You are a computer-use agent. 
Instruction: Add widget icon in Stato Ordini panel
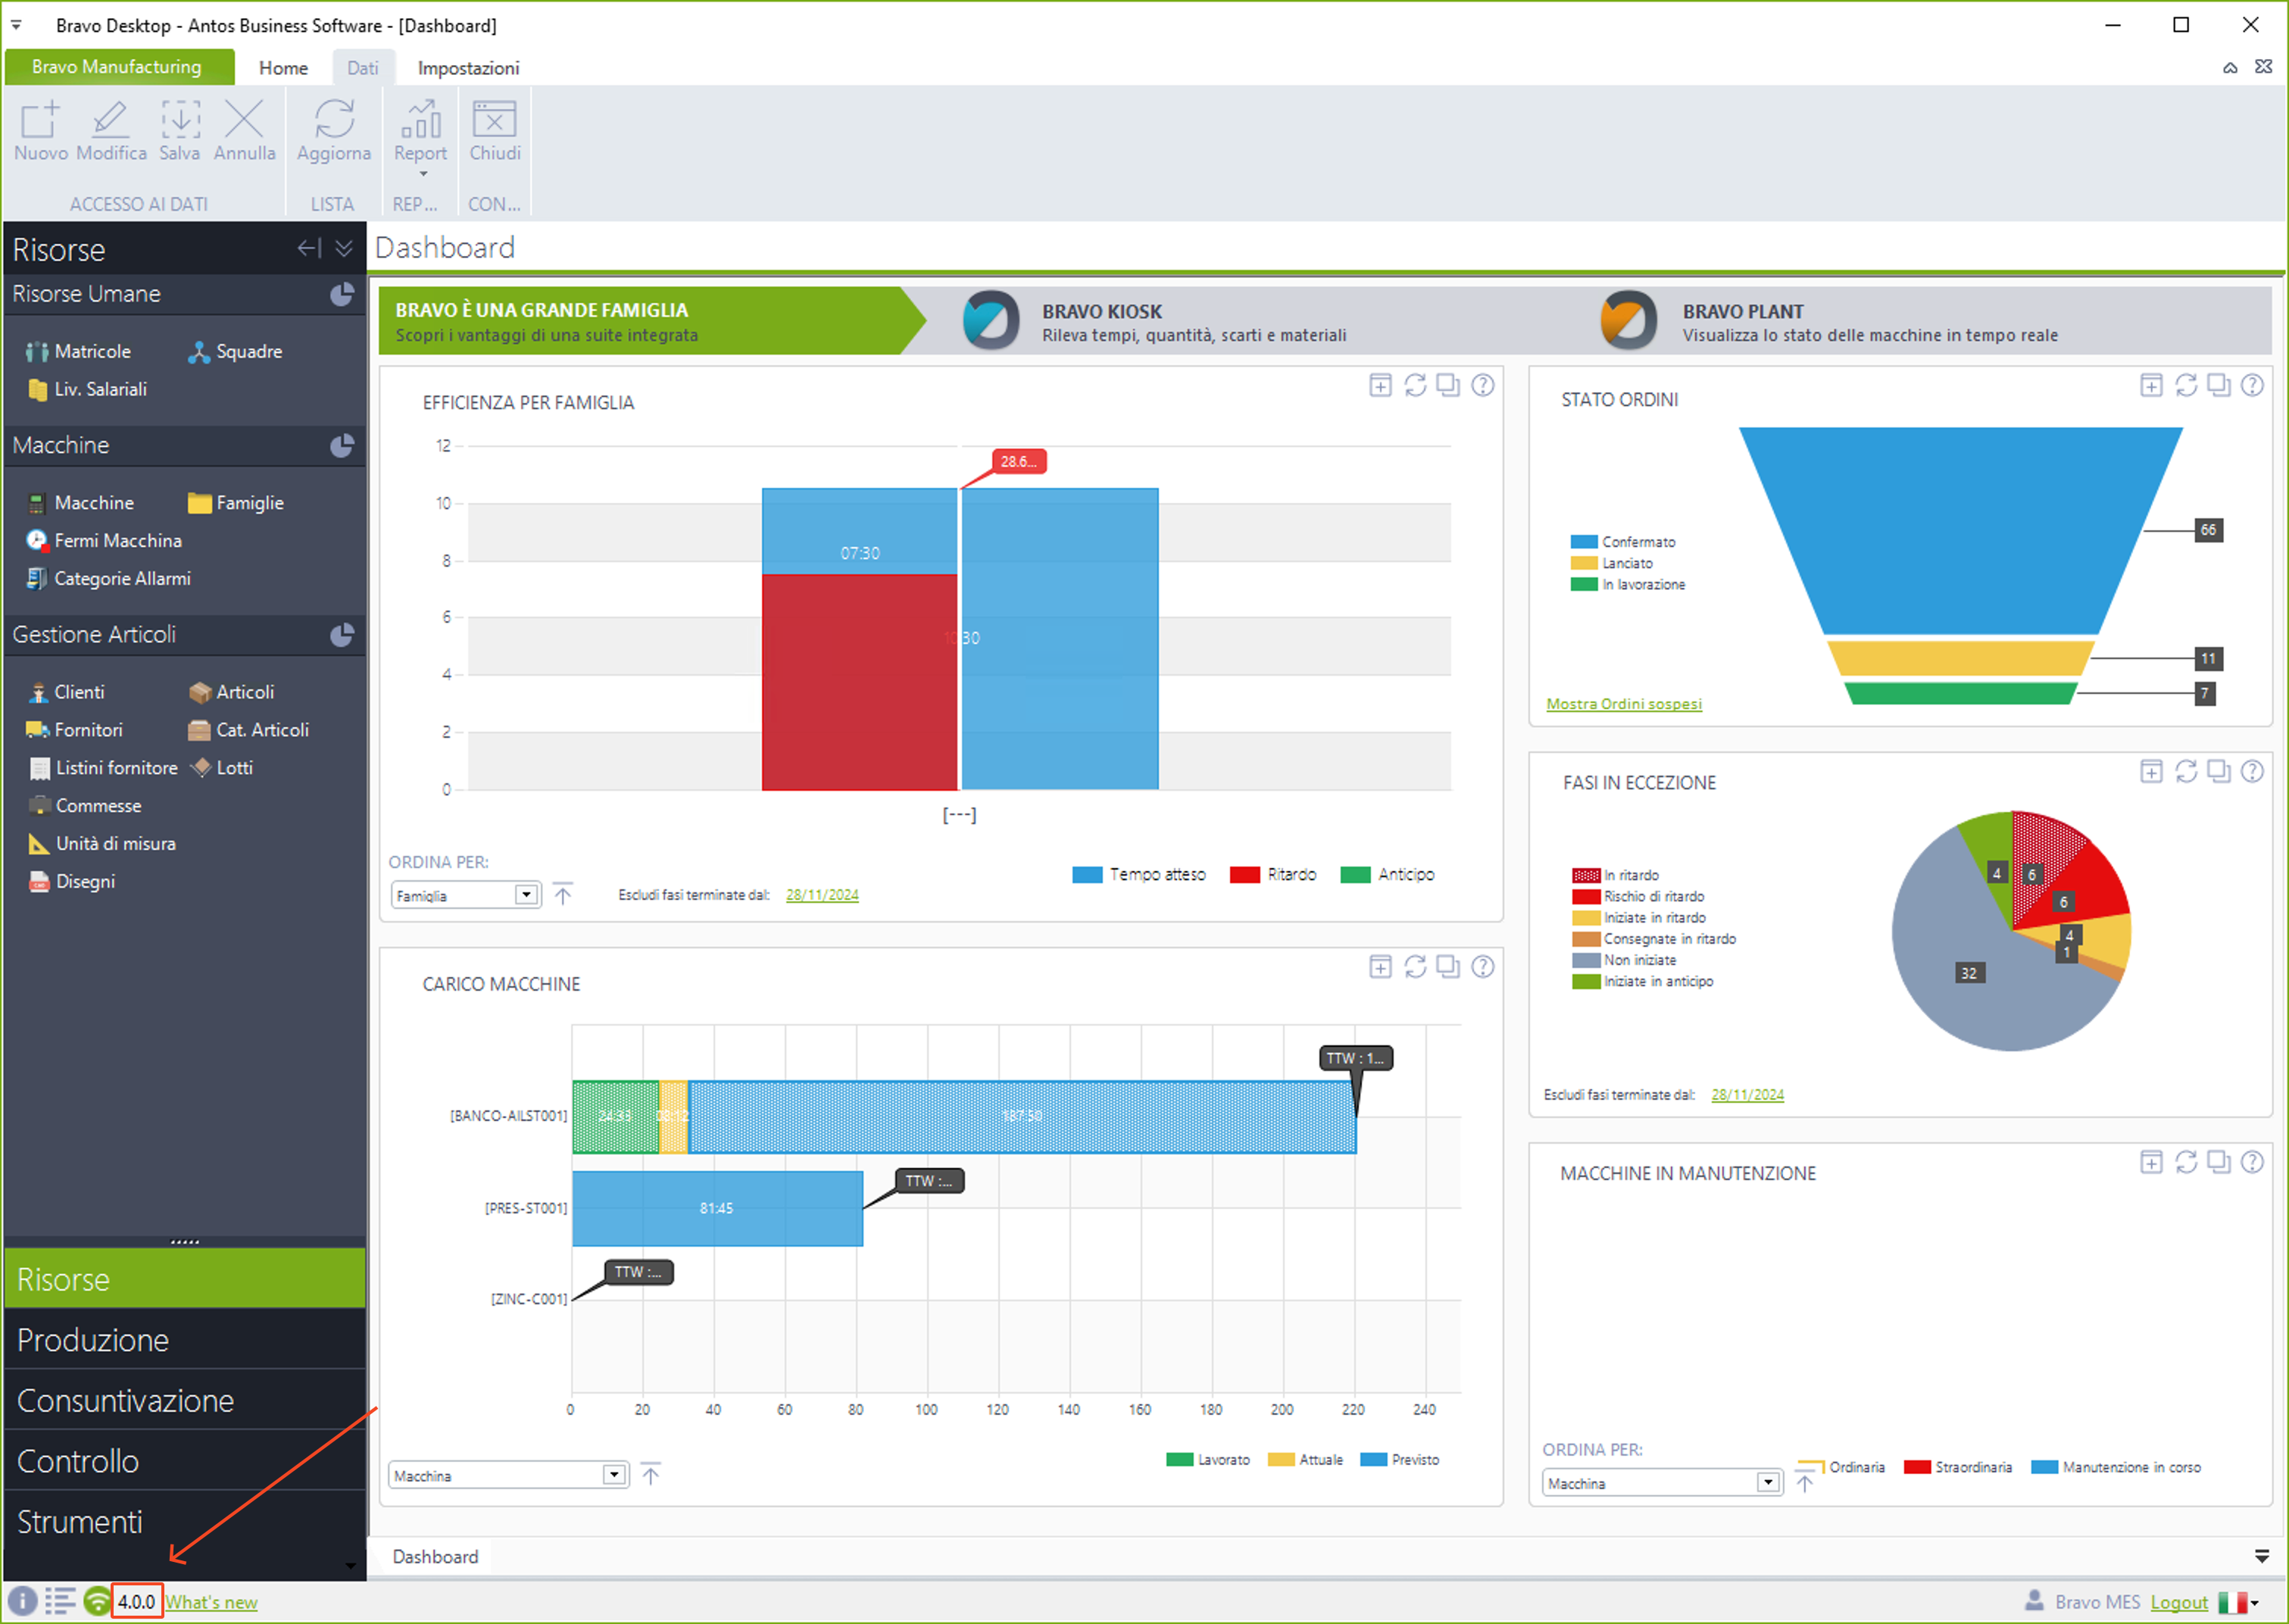point(2151,385)
